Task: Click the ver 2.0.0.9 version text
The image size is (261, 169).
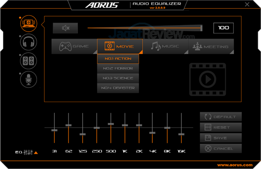Action: pyautogui.click(x=157, y=8)
